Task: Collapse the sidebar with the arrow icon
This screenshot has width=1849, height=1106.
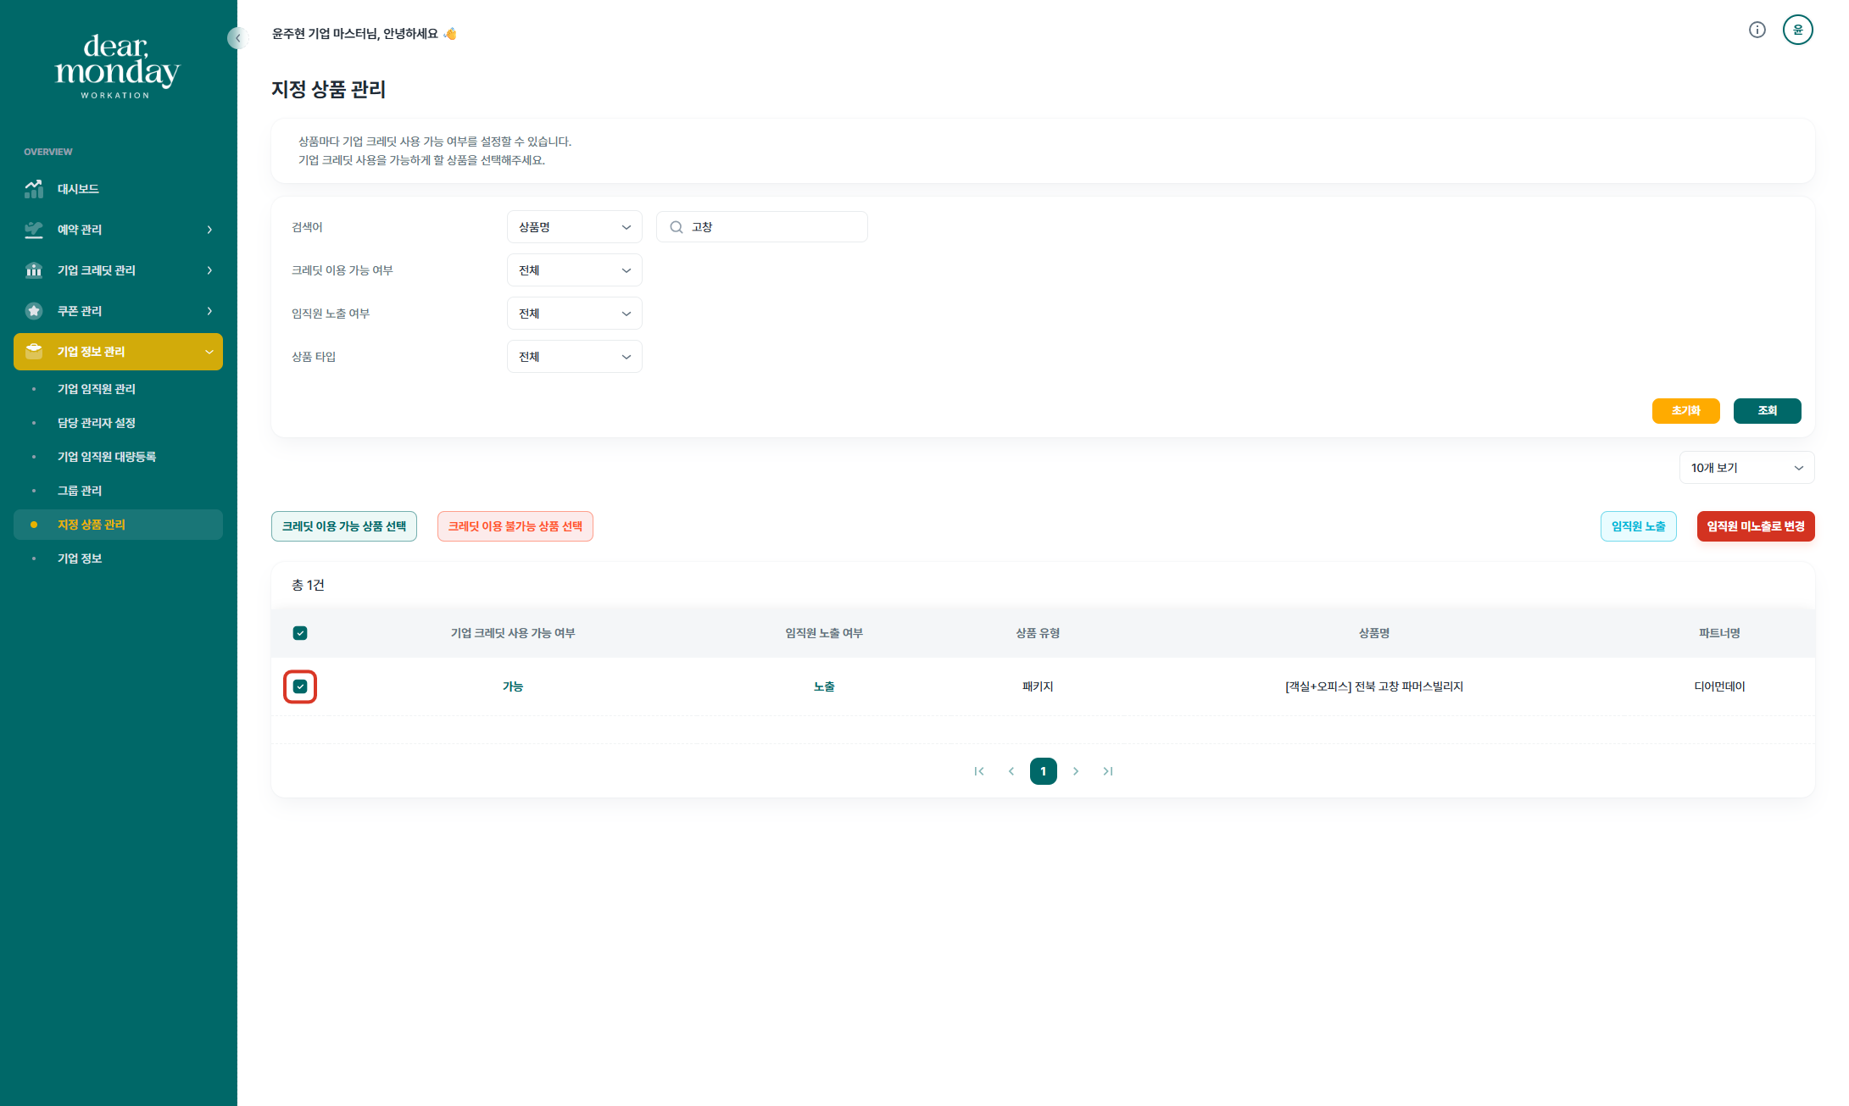Action: click(237, 38)
